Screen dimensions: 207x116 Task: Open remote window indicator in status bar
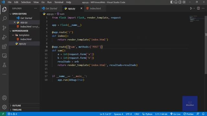[x=3, y=114]
